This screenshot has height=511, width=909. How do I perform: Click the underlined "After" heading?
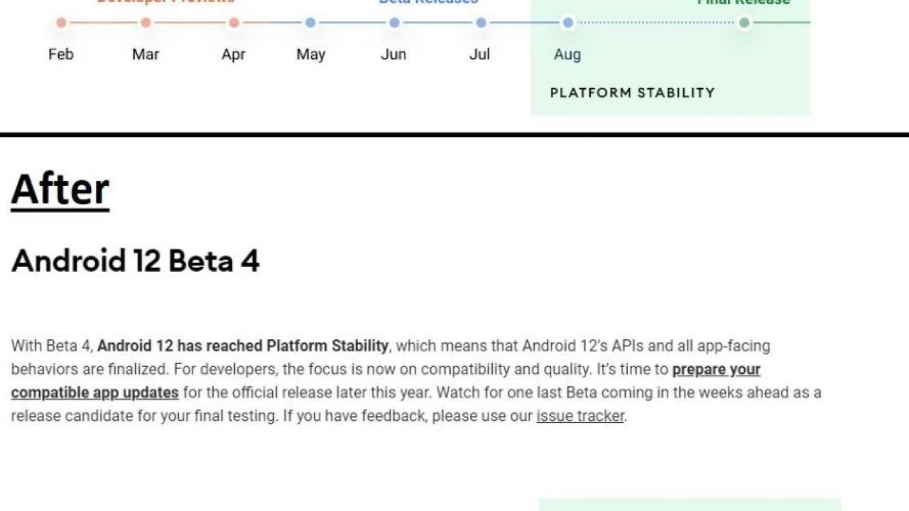click(60, 190)
